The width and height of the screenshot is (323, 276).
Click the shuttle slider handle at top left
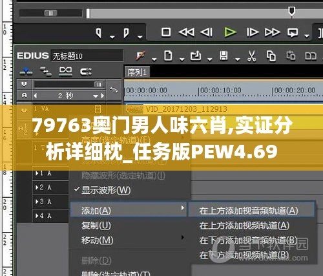click(51, 13)
